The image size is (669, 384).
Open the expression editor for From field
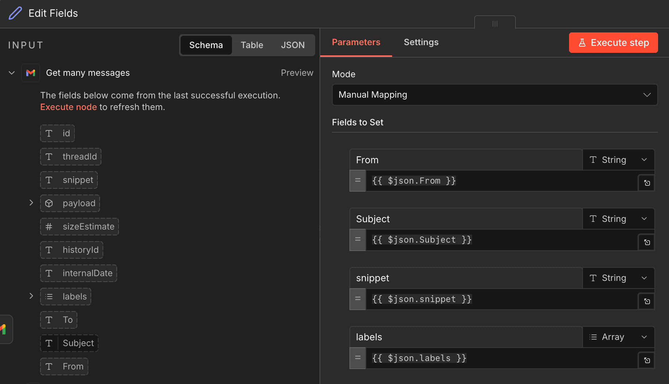646,183
